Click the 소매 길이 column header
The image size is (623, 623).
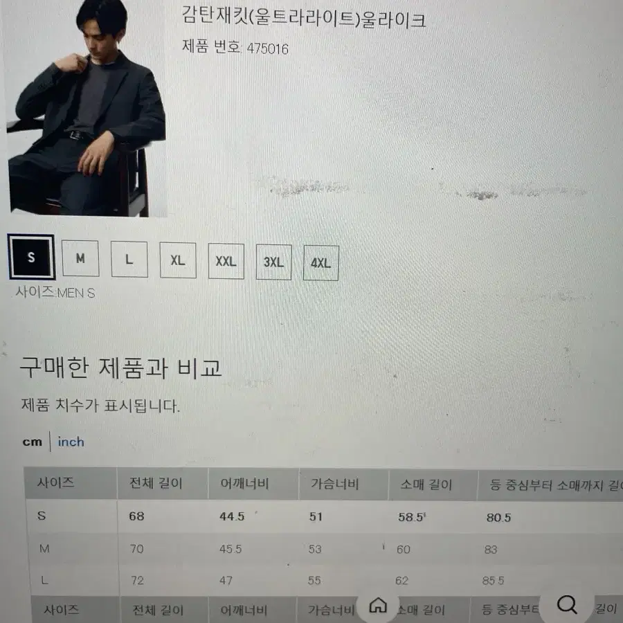pos(426,485)
